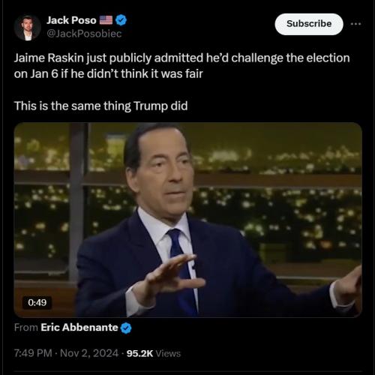Open Eric Abbenante's profile link
This screenshot has height=375, width=375.
[79, 327]
